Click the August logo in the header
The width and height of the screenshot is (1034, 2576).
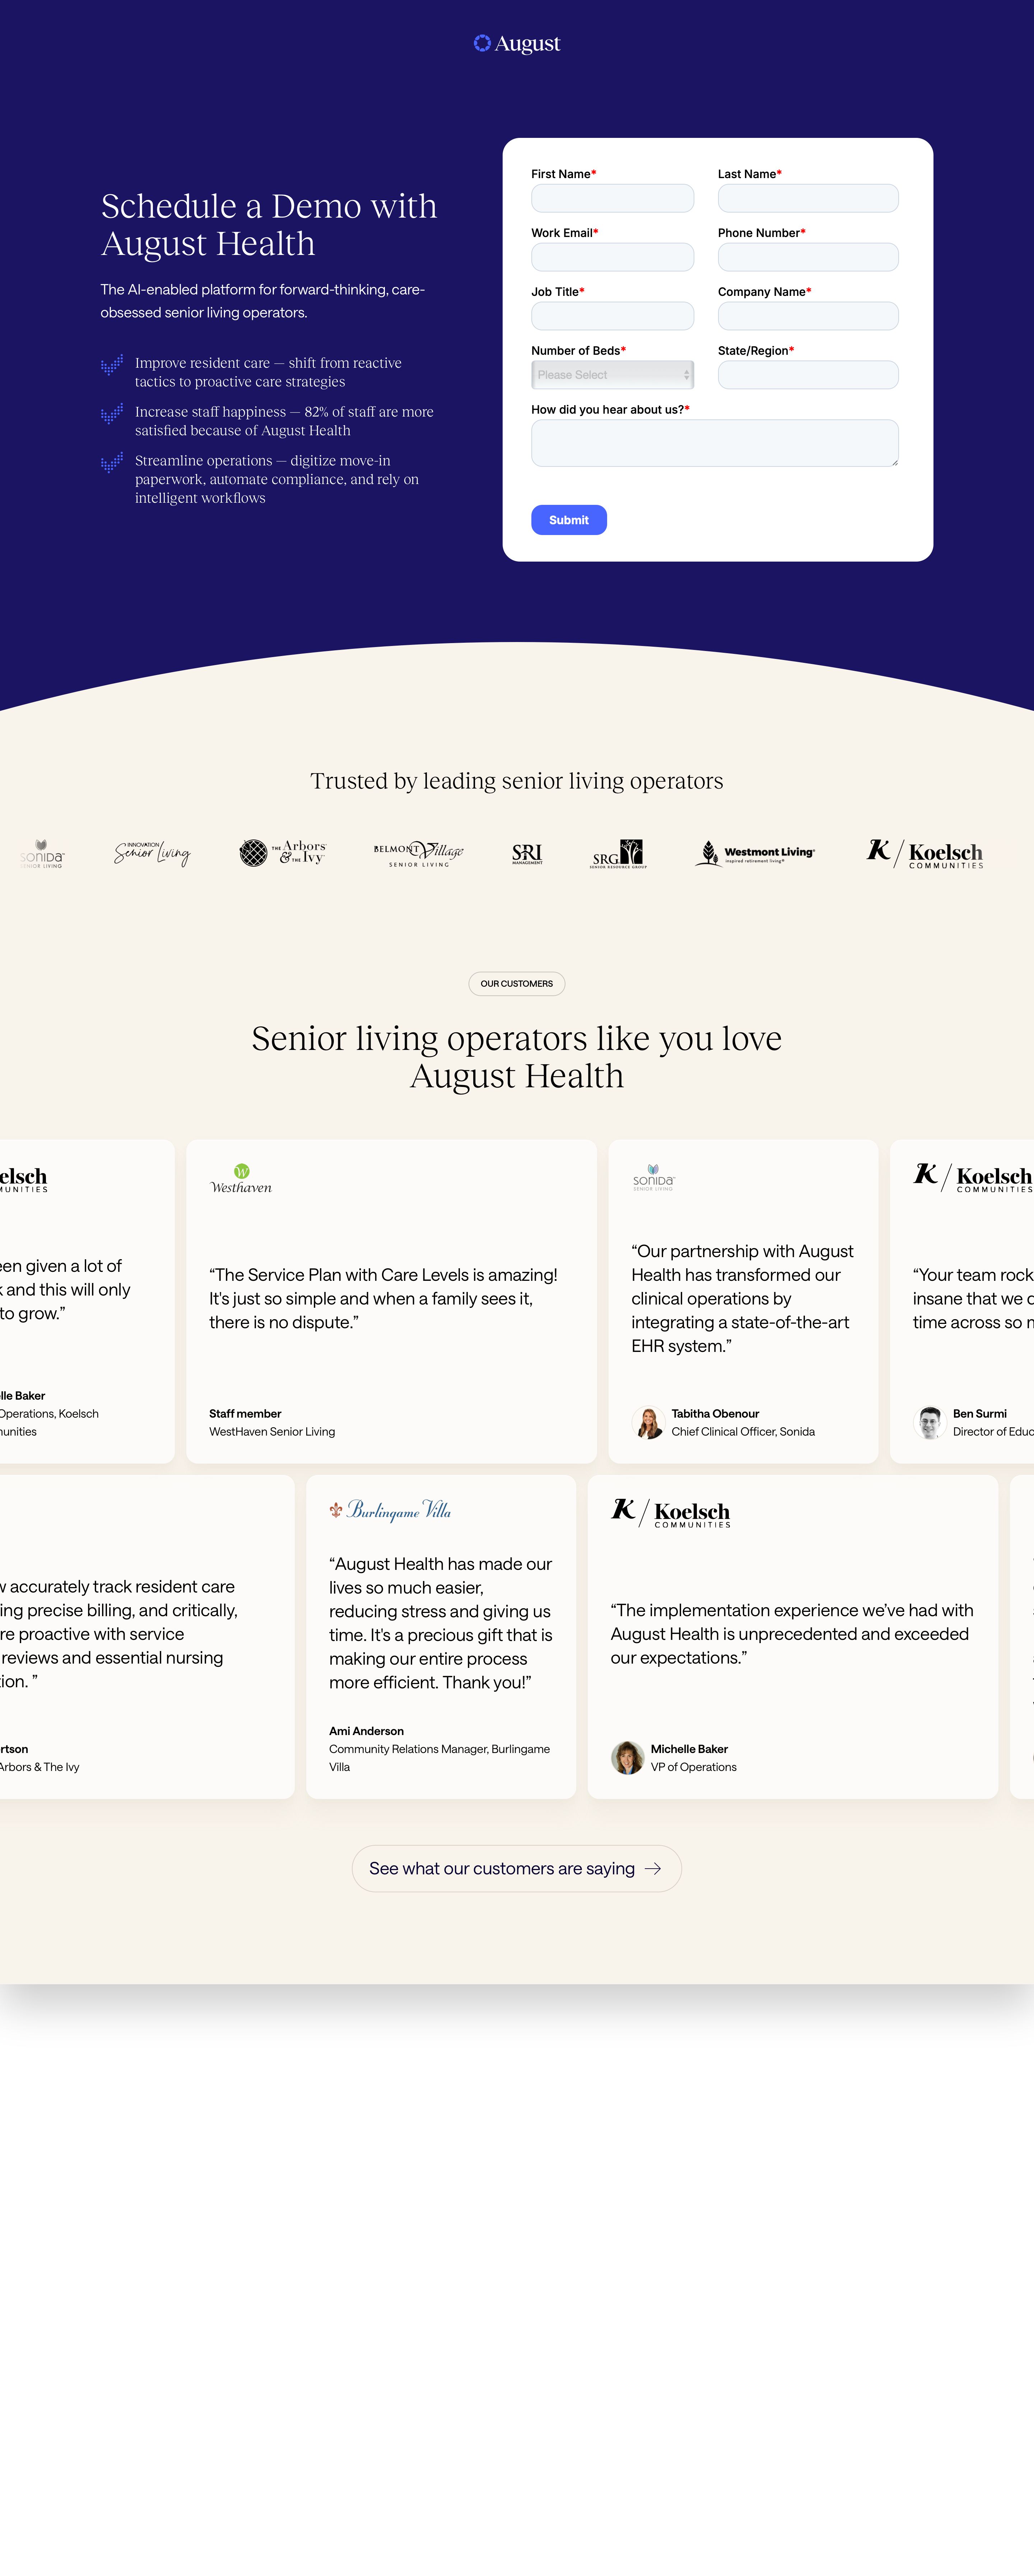pyautogui.click(x=517, y=43)
